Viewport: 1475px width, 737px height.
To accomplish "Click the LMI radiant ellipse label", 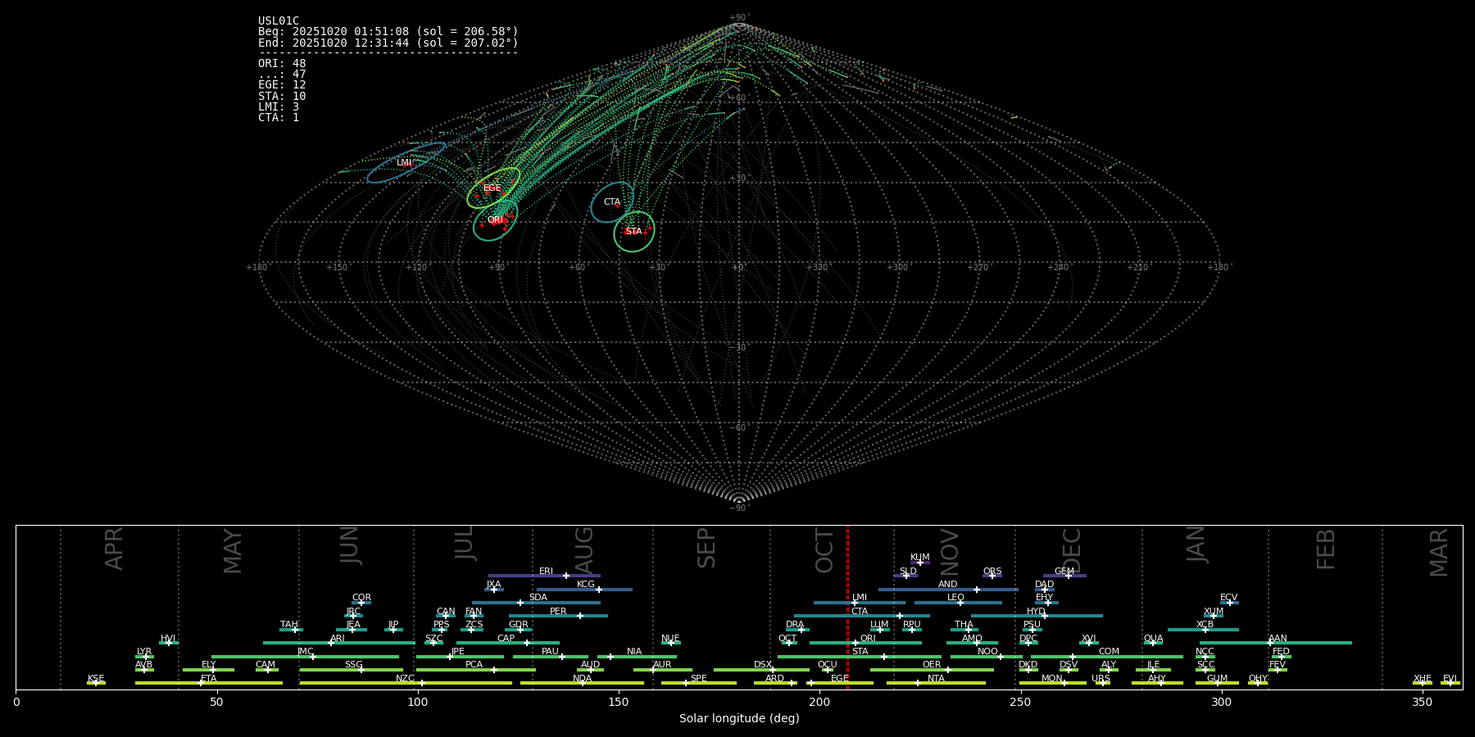I will pos(404,163).
